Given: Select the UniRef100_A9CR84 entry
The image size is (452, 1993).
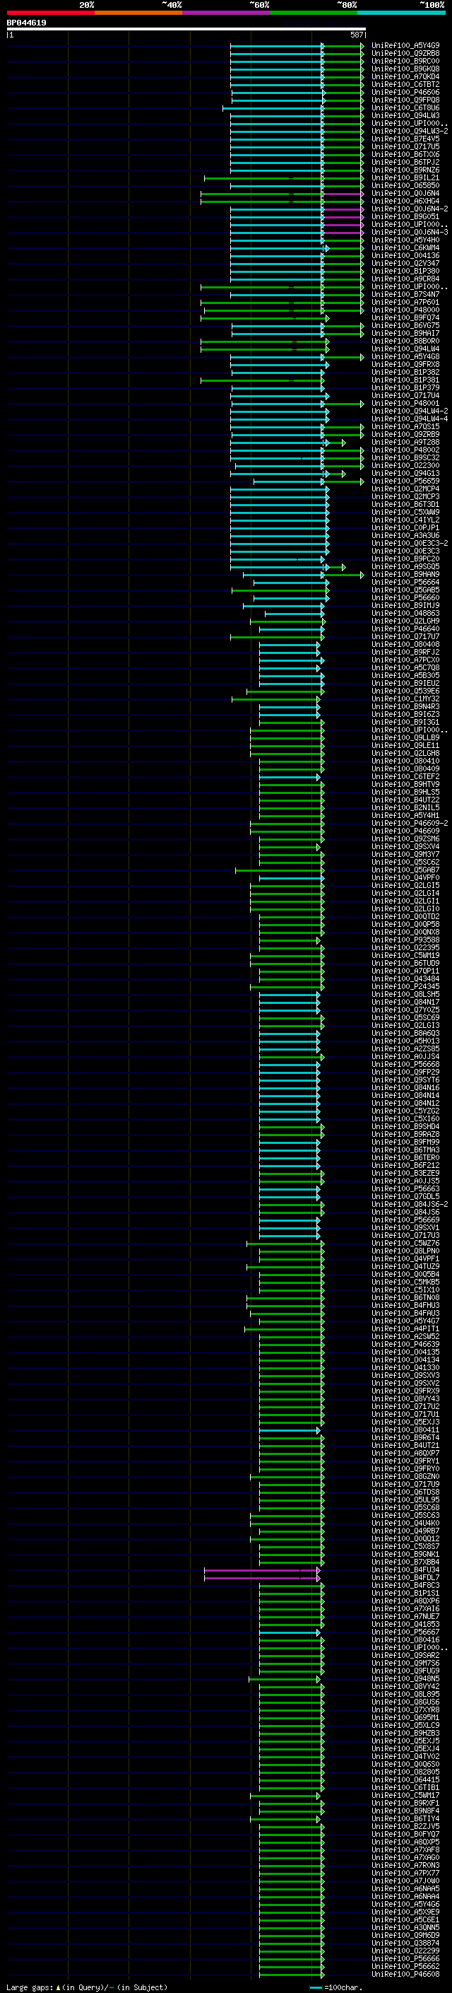Looking at the screenshot, I should coord(405,279).
